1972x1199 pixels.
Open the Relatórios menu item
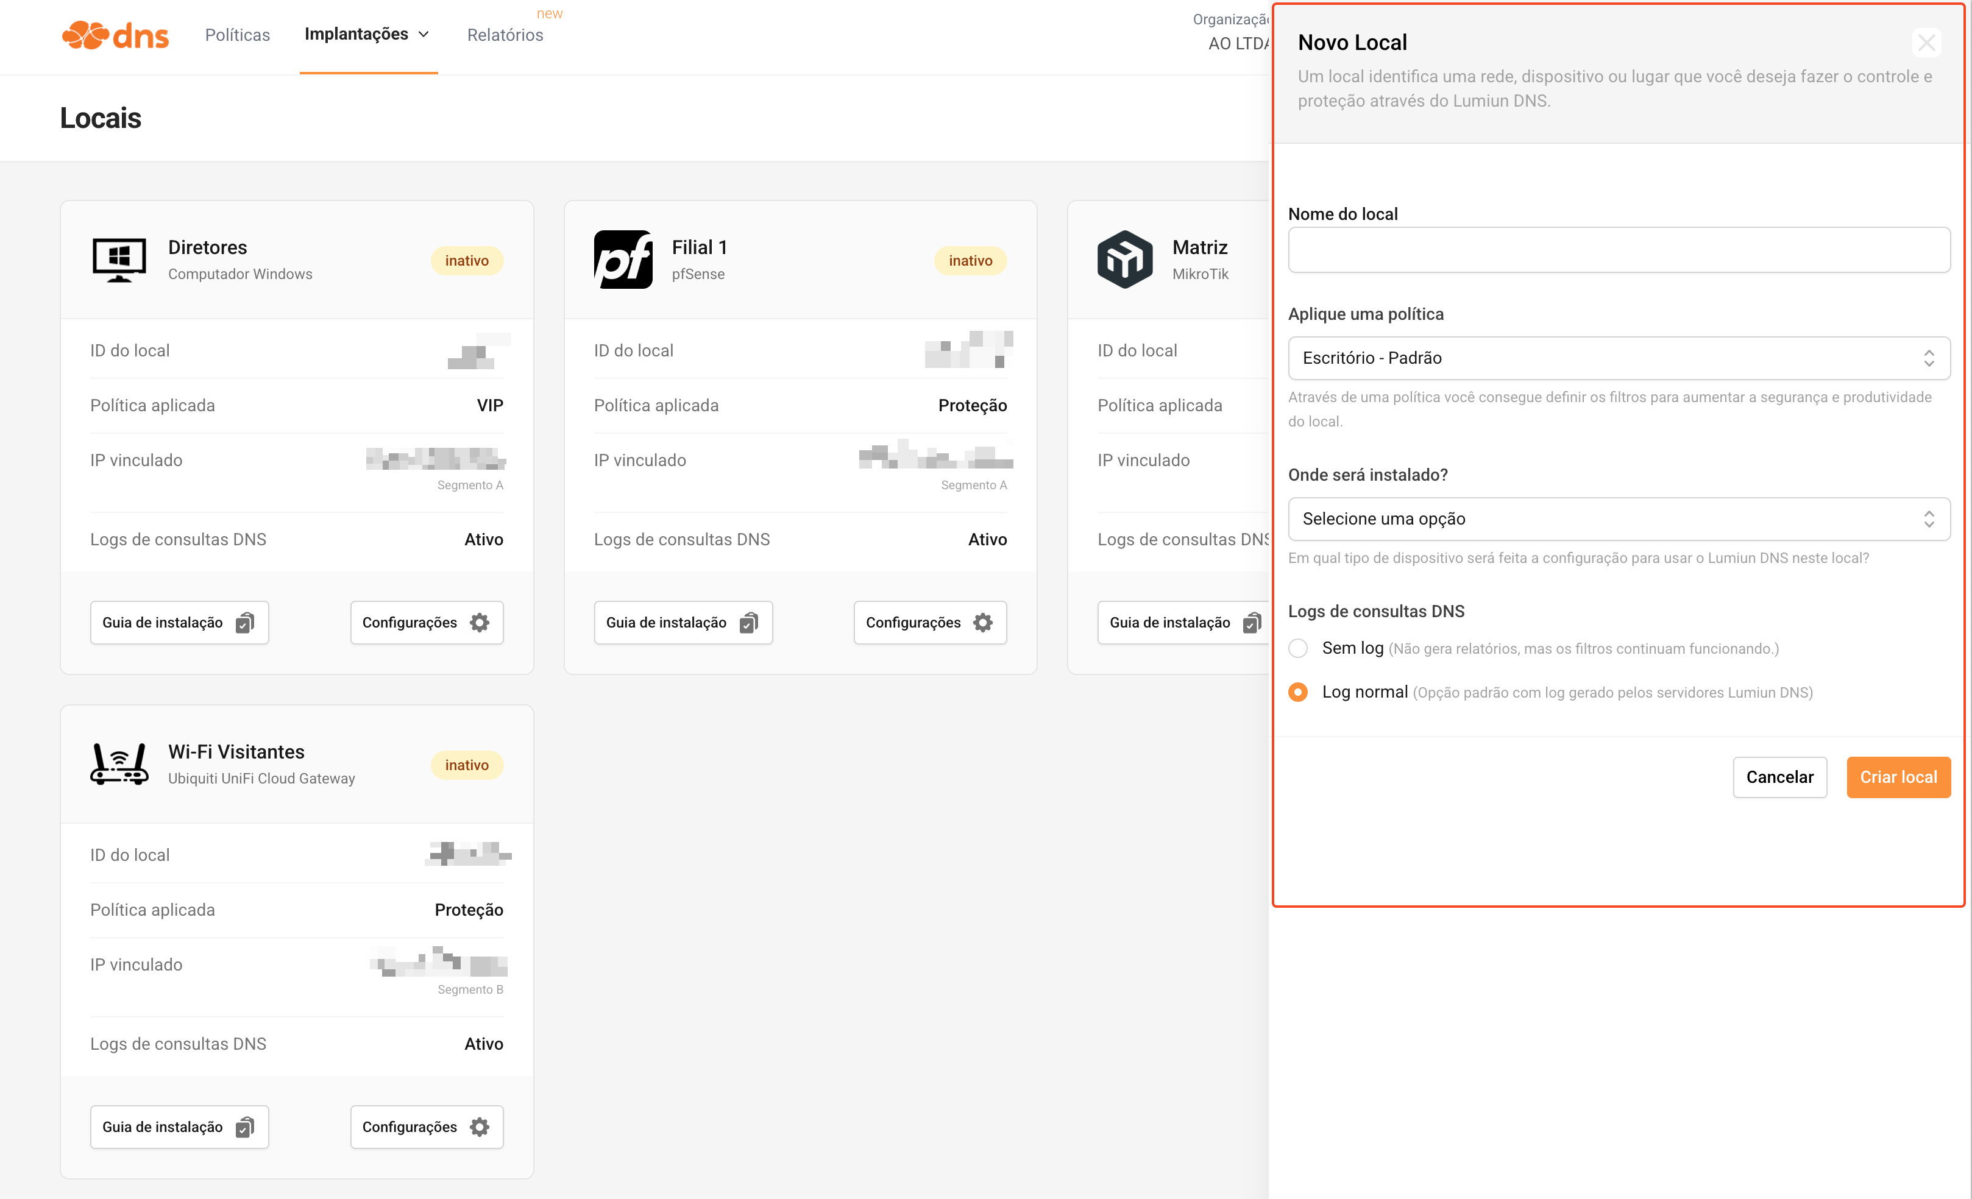pyautogui.click(x=505, y=35)
